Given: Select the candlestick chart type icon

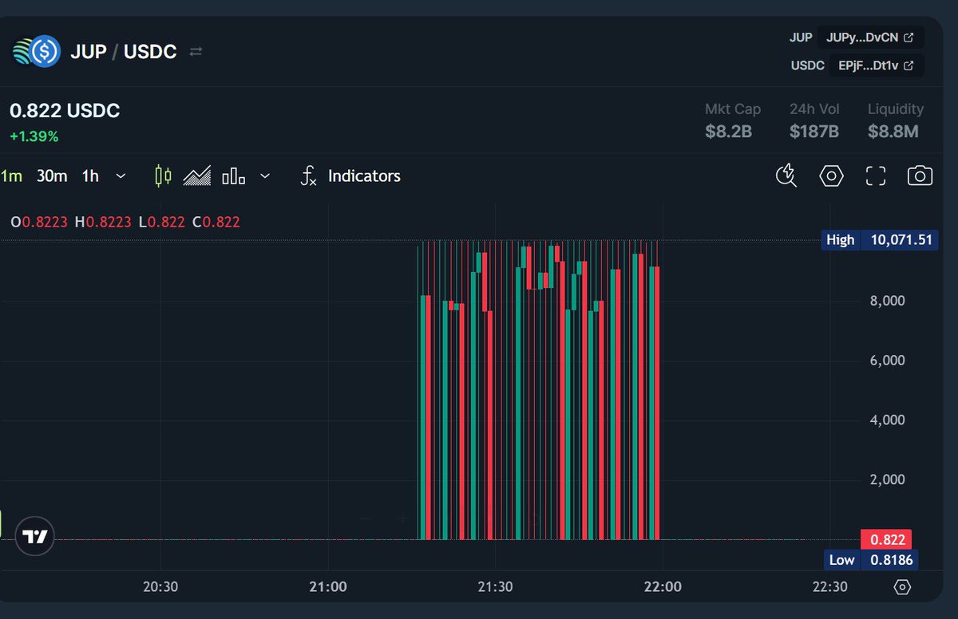Looking at the screenshot, I should [162, 175].
